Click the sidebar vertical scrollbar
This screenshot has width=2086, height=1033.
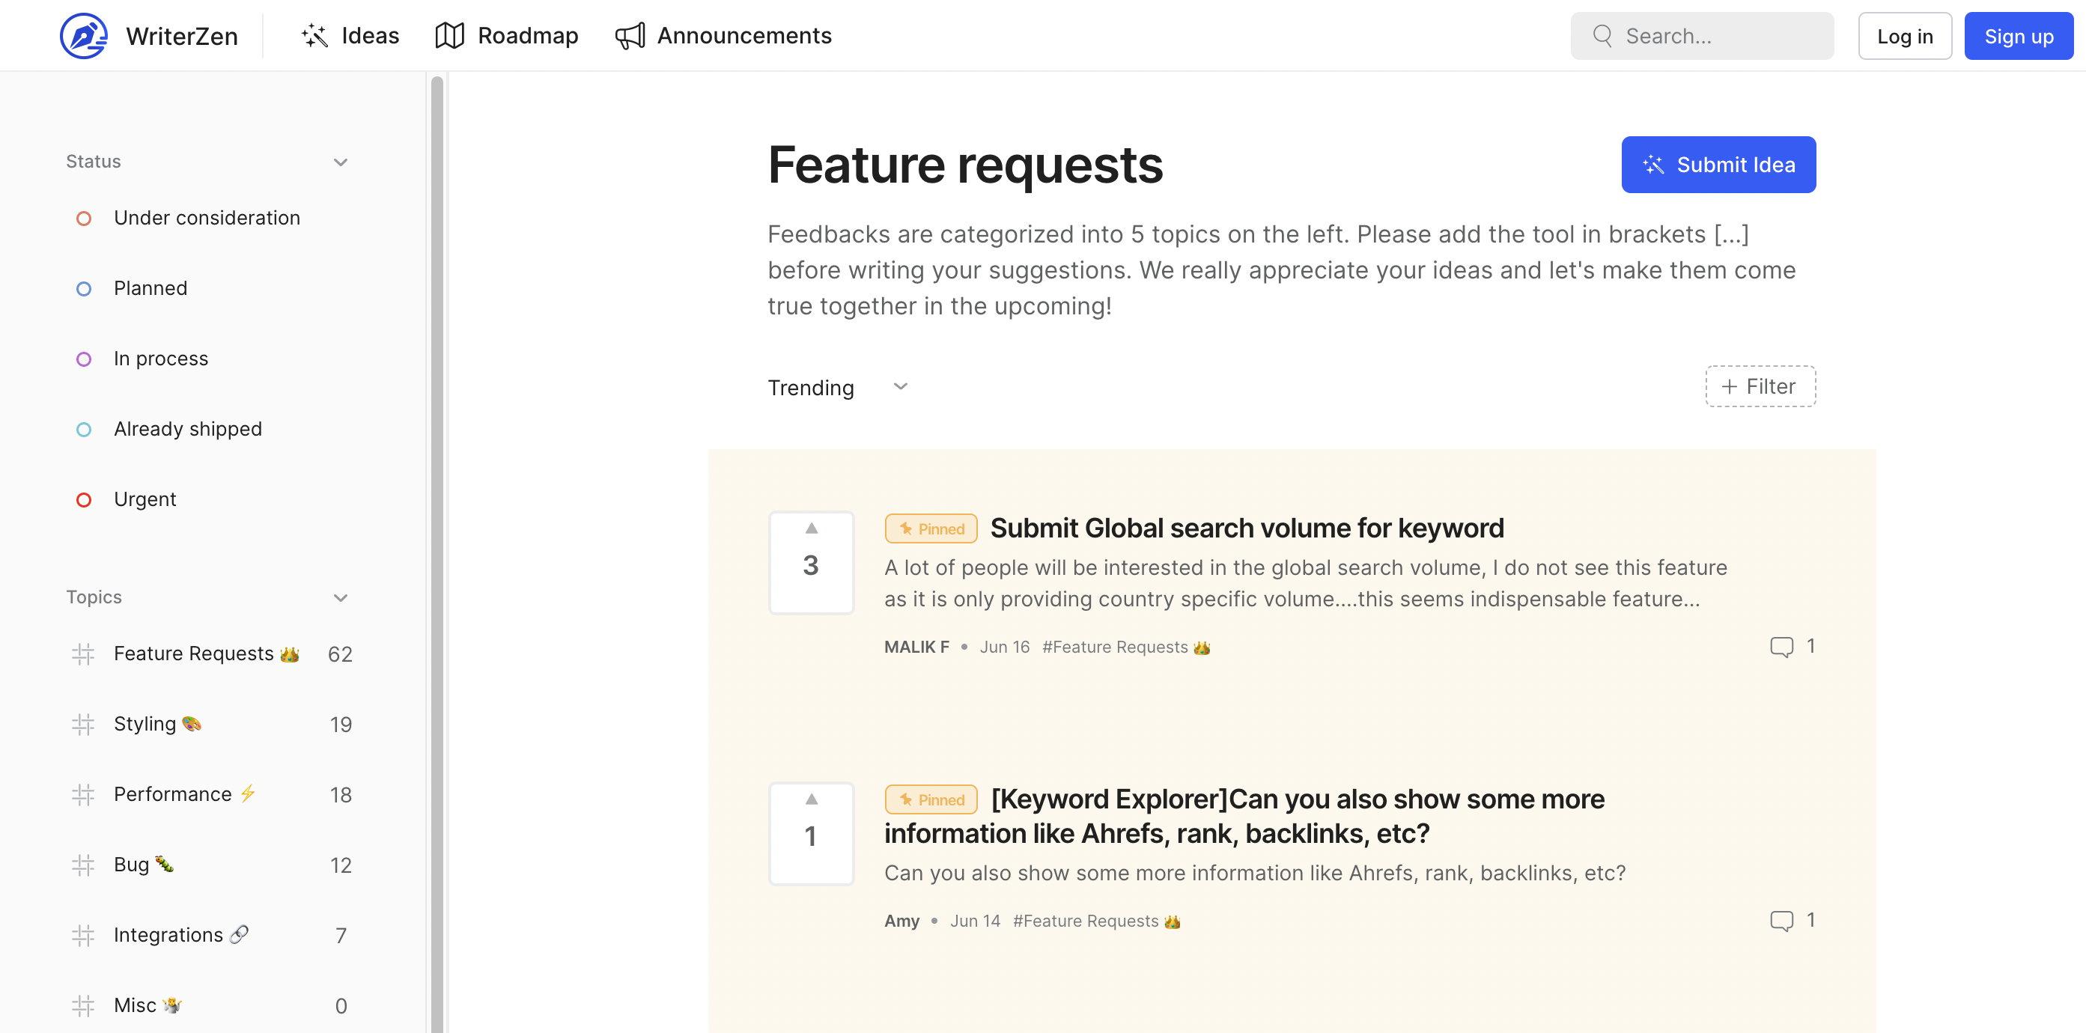click(437, 550)
